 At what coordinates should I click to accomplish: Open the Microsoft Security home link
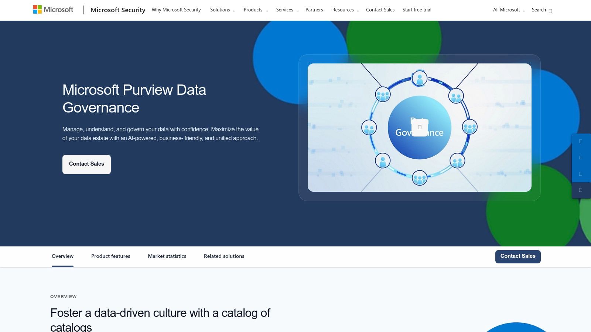click(x=118, y=10)
